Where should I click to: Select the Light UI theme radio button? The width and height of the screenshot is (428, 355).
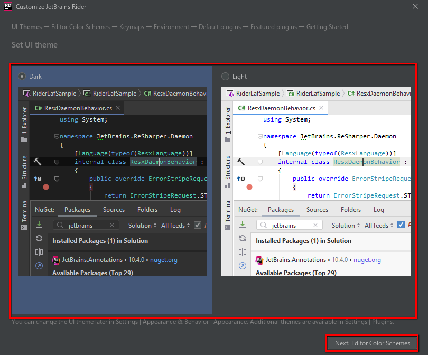225,77
